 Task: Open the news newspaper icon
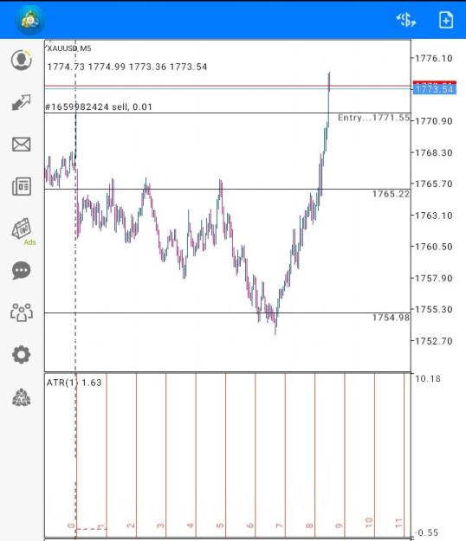(22, 187)
